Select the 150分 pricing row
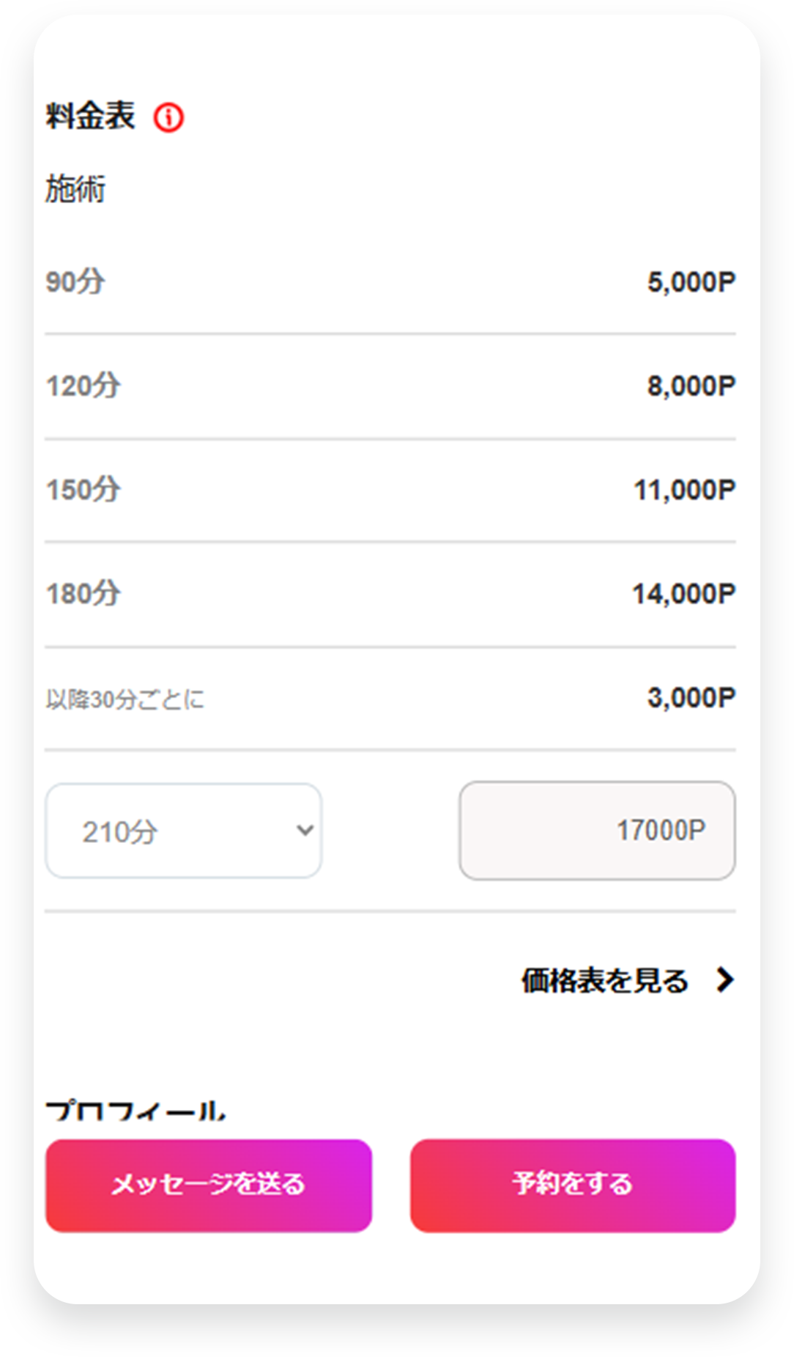 click(392, 489)
